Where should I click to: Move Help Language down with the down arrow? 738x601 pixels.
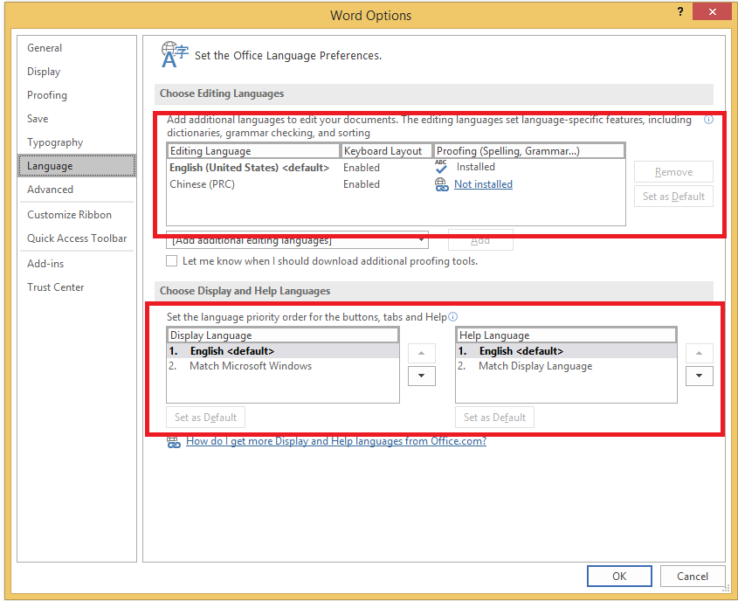pos(699,376)
